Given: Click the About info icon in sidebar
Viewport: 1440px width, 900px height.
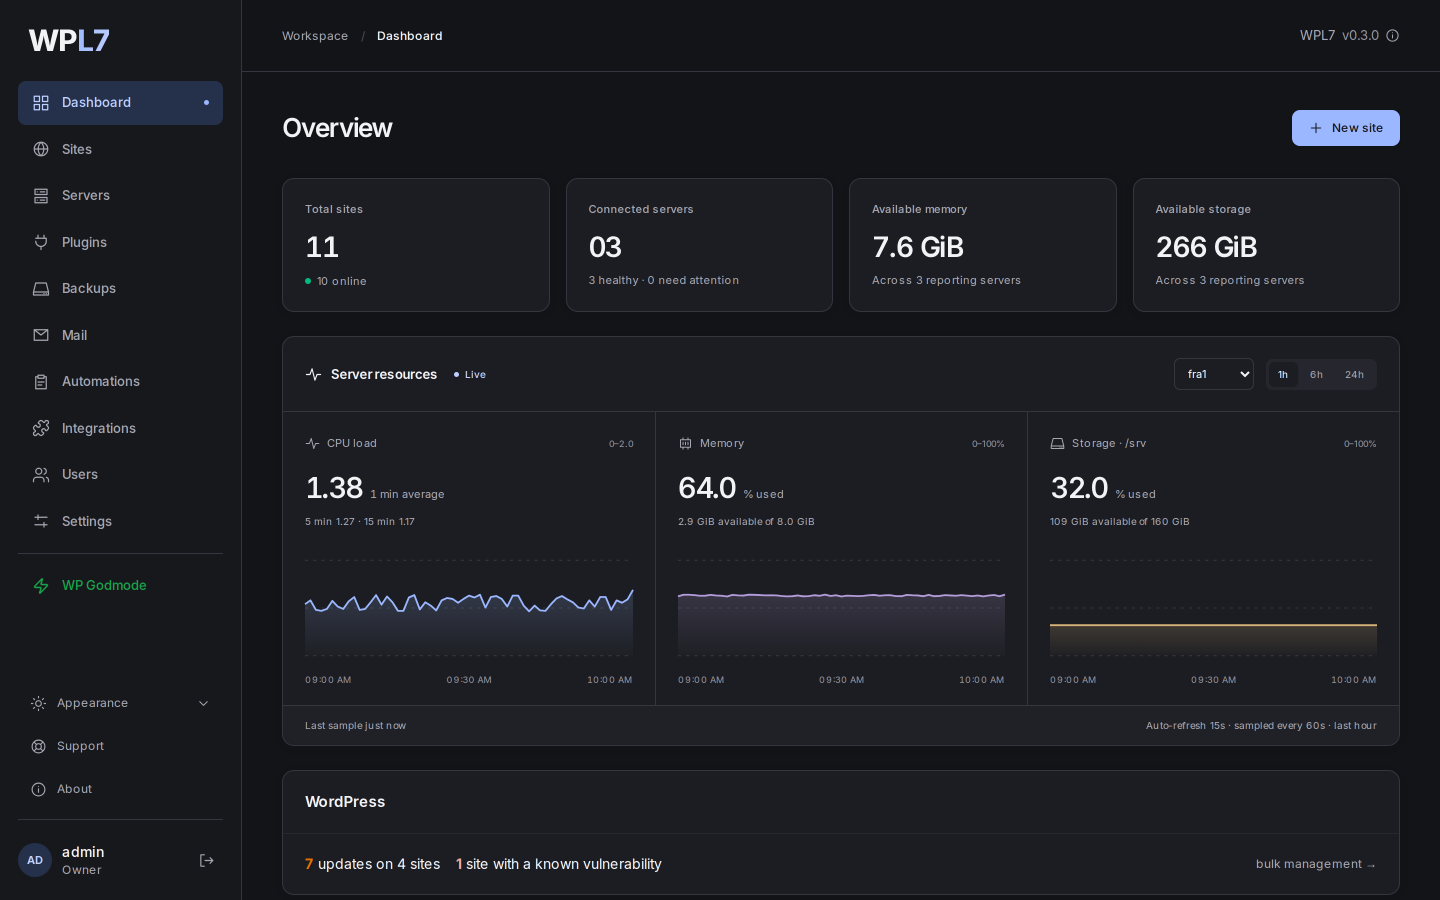Looking at the screenshot, I should coord(38,788).
